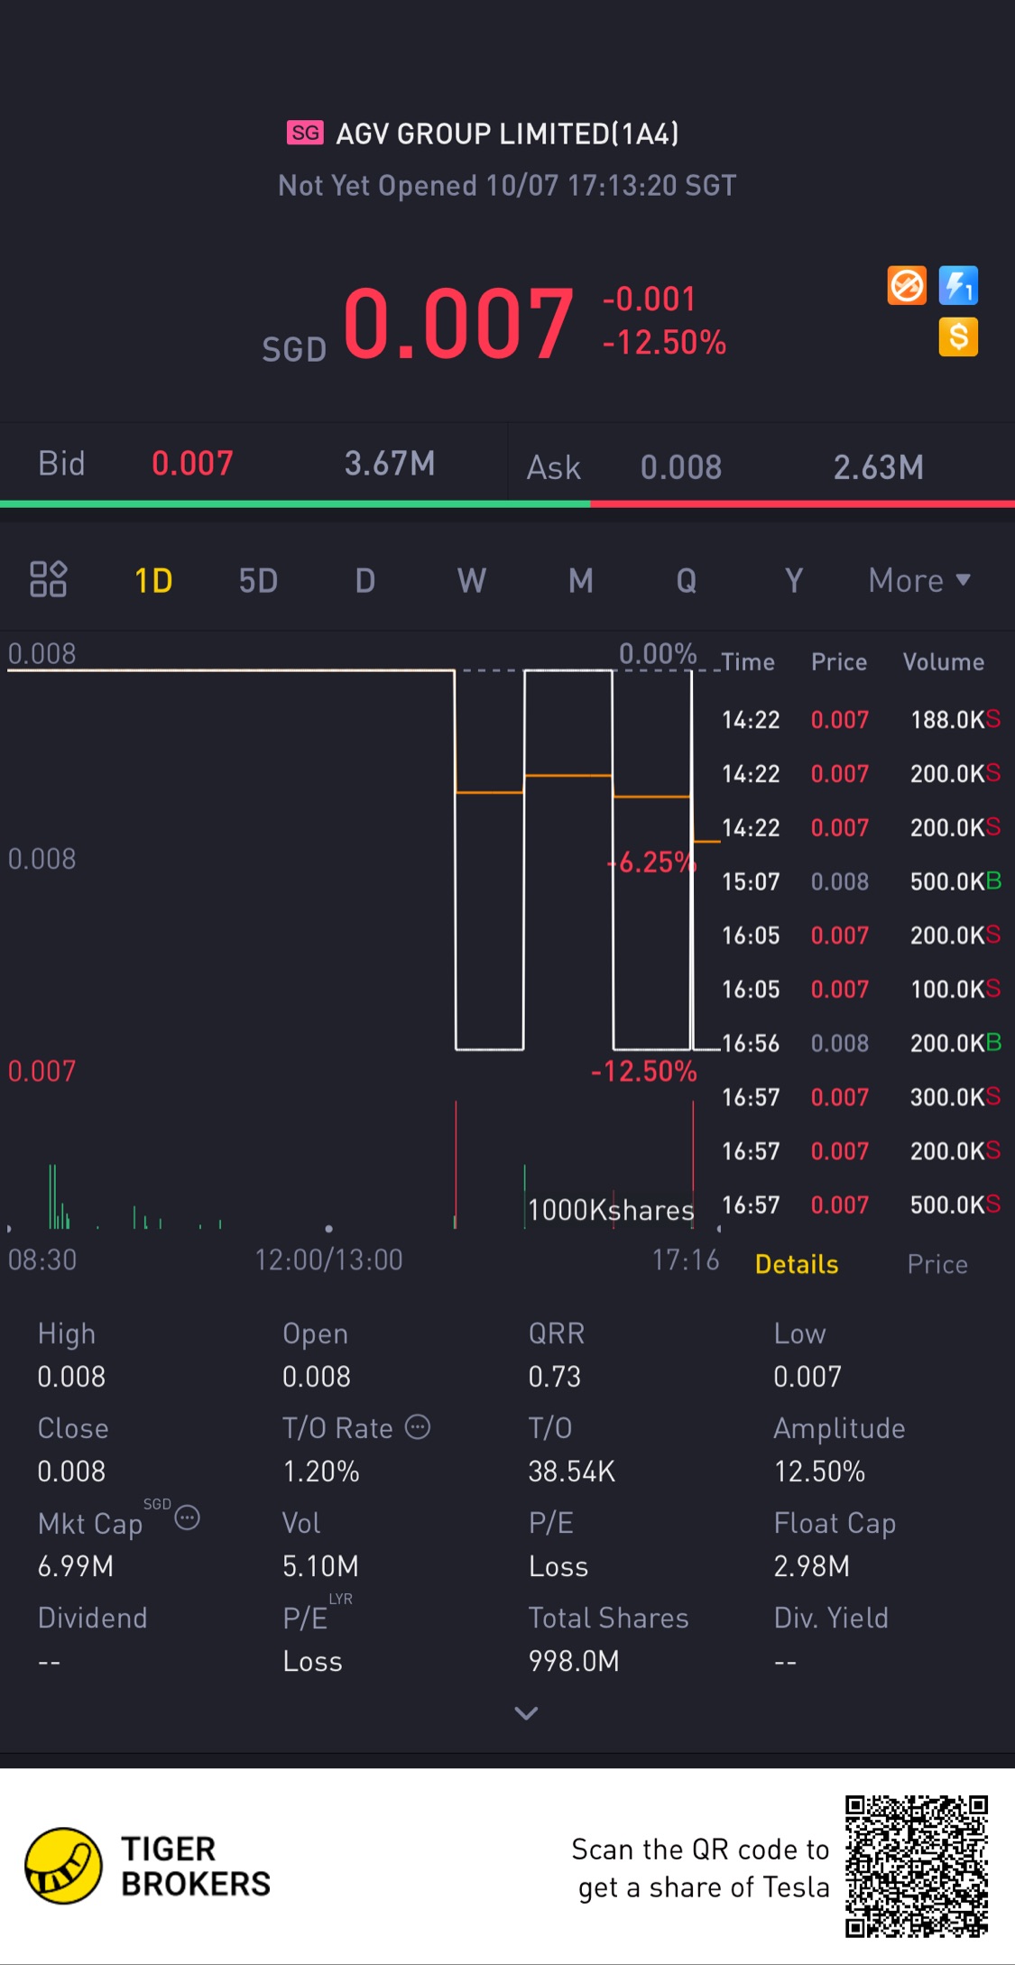This screenshot has width=1015, height=1965.
Task: Expand more stock details chevron
Action: coord(526,1712)
